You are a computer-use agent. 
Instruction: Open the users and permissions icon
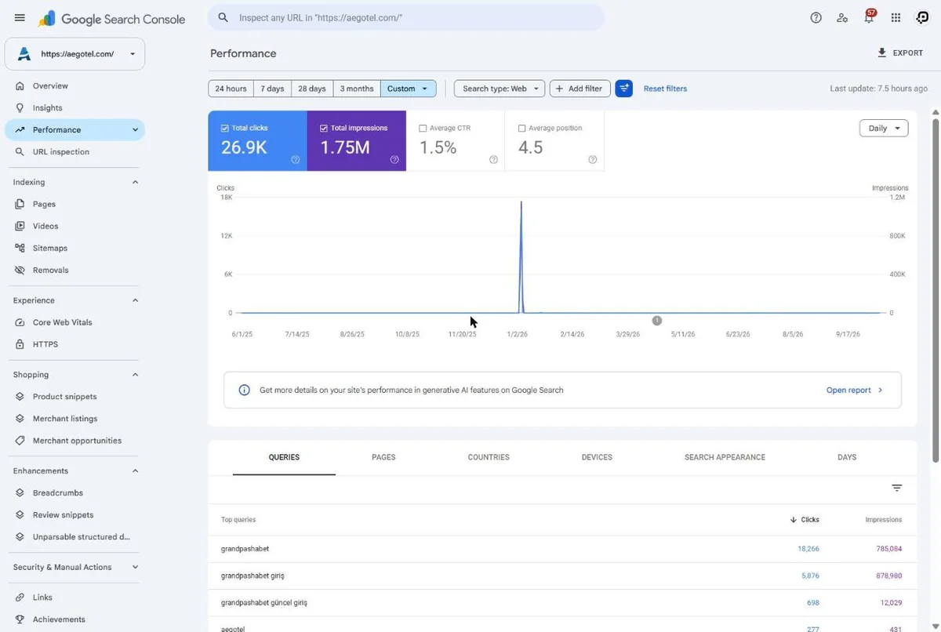point(842,18)
